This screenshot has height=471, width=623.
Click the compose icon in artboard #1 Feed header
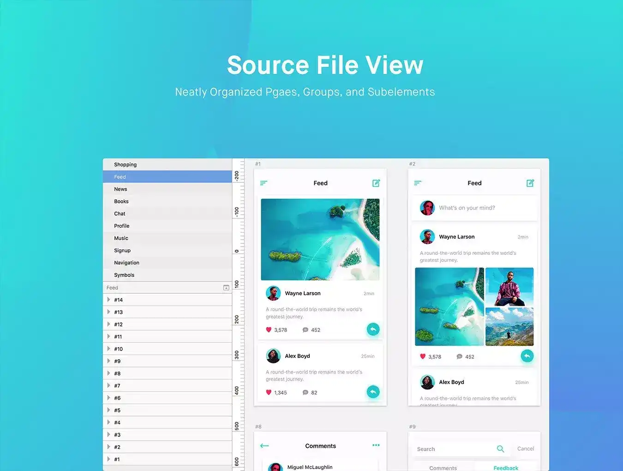point(376,183)
